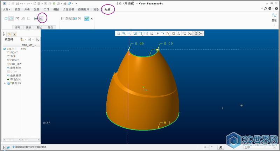The width and height of the screenshot is (280, 151).
Task: Open the 选项 panel tab
Action: (x=29, y=27)
